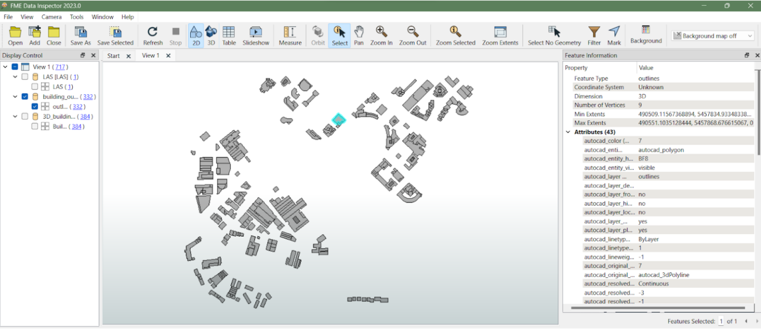Collapse the 3D_buildin... tree node

click(x=16, y=116)
